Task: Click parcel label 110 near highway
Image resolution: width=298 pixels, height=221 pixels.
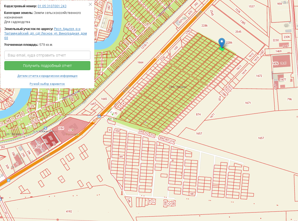Action: [x=176, y=48]
